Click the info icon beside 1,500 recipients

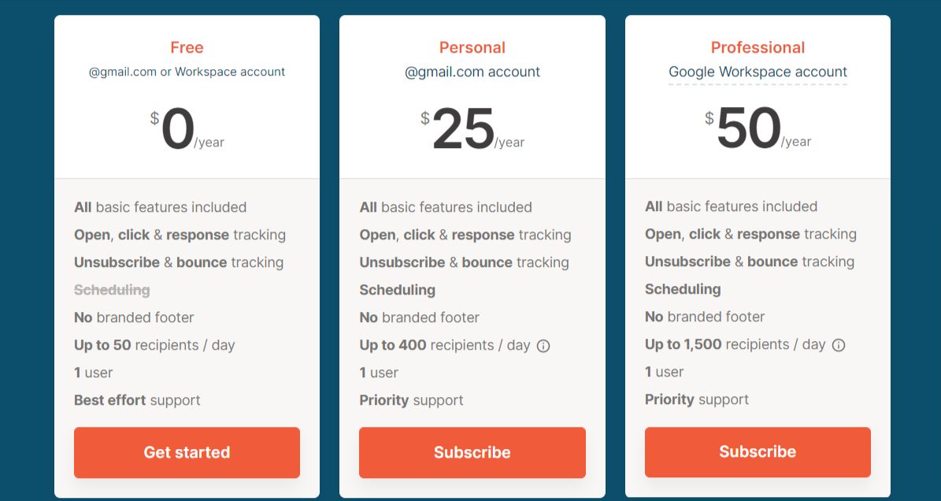click(x=839, y=345)
